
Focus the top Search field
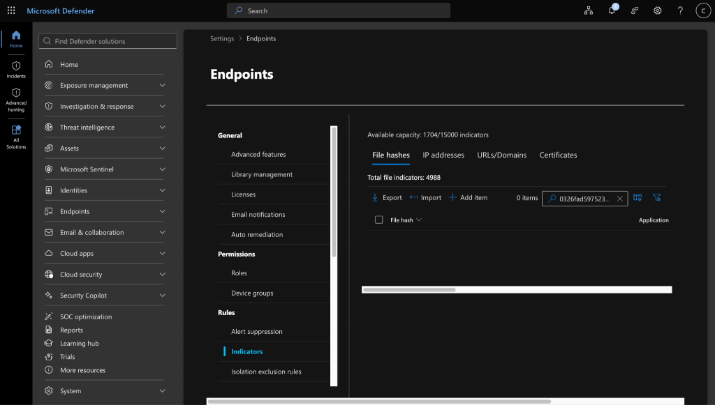pos(339,10)
